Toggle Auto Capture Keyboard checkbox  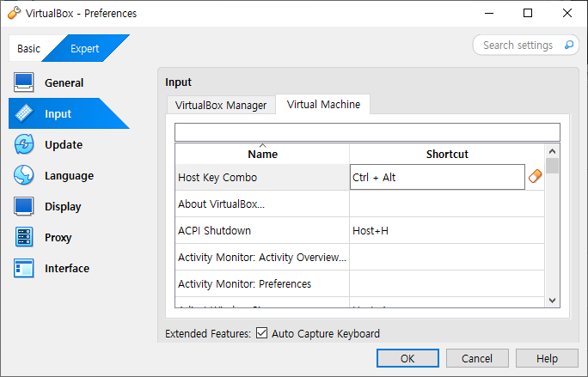261,333
